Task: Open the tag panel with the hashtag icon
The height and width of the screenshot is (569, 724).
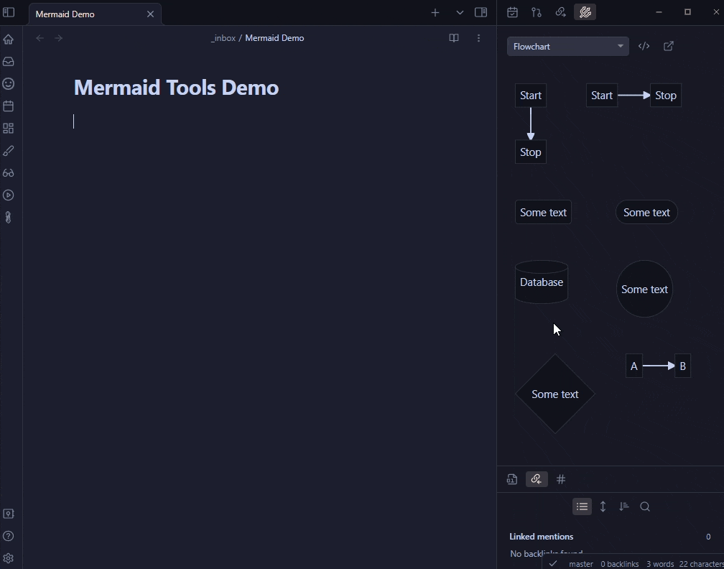Action: pos(561,479)
